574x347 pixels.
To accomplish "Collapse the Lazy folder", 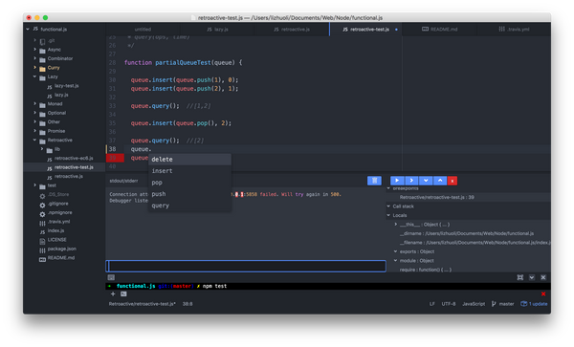I will click(x=35, y=76).
